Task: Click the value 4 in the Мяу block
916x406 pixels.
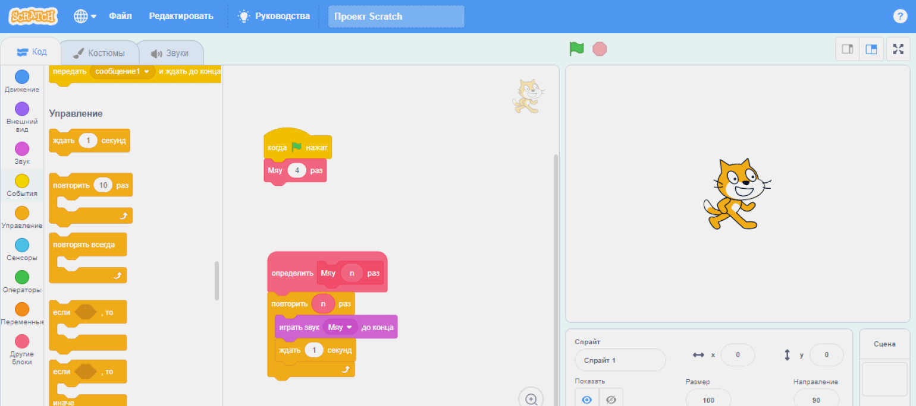Action: [x=297, y=170]
